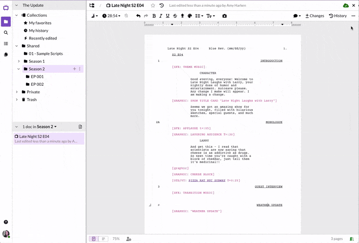
Task: Collapse the Collections section
Action: click(x=17, y=15)
